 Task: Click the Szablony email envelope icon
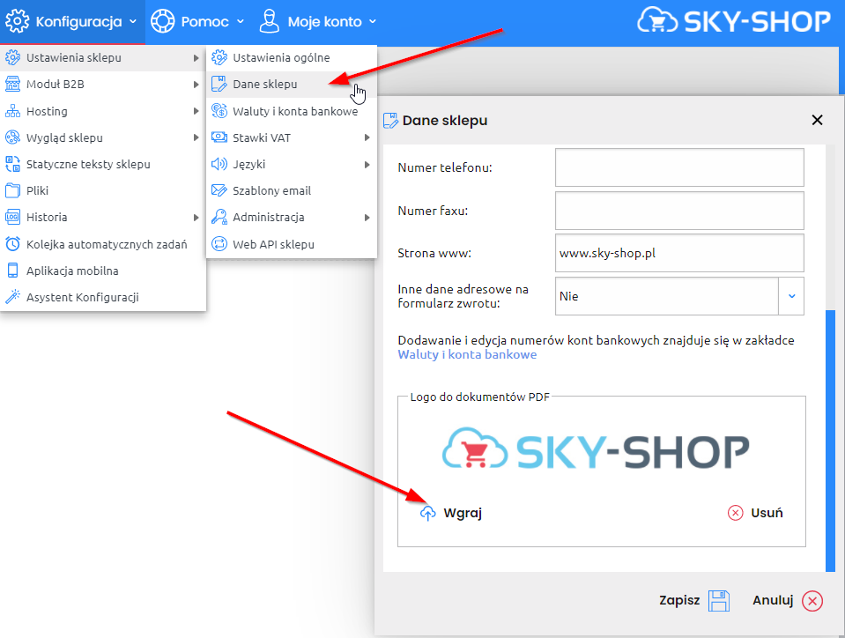click(x=219, y=190)
